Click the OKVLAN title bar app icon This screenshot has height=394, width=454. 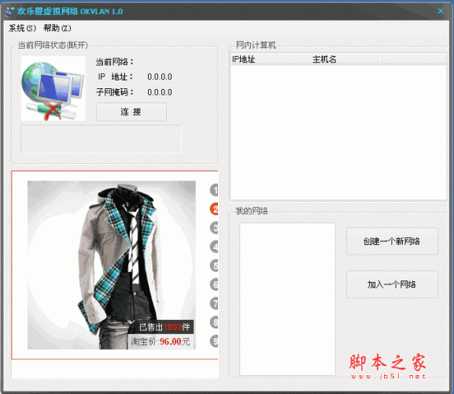[x=9, y=11]
